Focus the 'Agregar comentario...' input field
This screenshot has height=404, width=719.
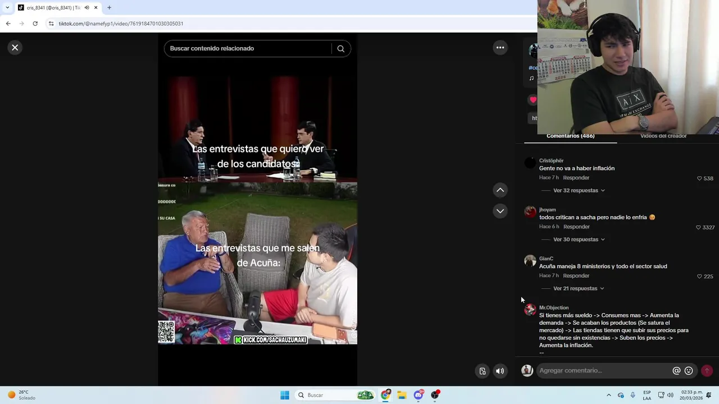pyautogui.click(x=604, y=370)
